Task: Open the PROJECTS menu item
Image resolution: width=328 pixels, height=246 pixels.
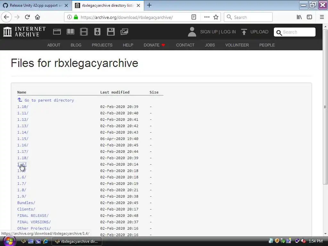Action: coord(102,45)
